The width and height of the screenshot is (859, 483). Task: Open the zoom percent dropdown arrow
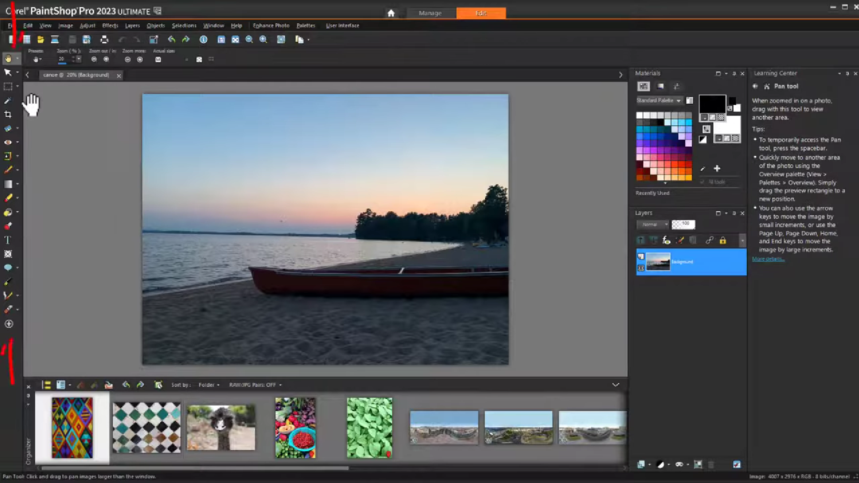[79, 59]
